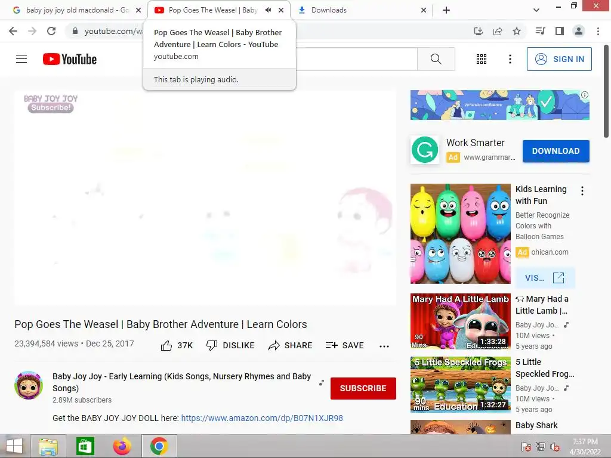Open File Explorer from taskbar

[x=48, y=446]
